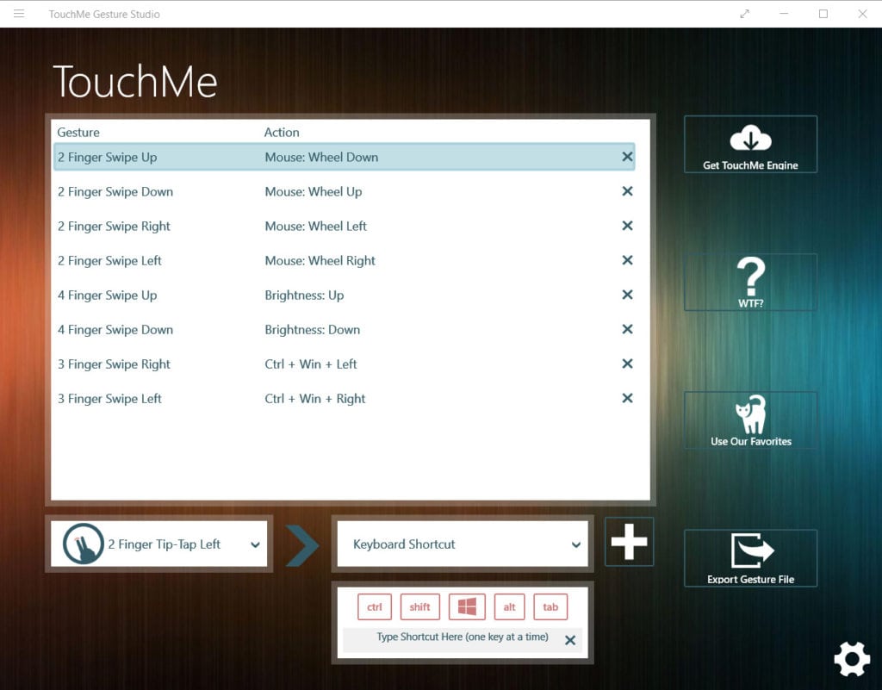Click the Get TouchMe Engine download icon

pos(750,138)
